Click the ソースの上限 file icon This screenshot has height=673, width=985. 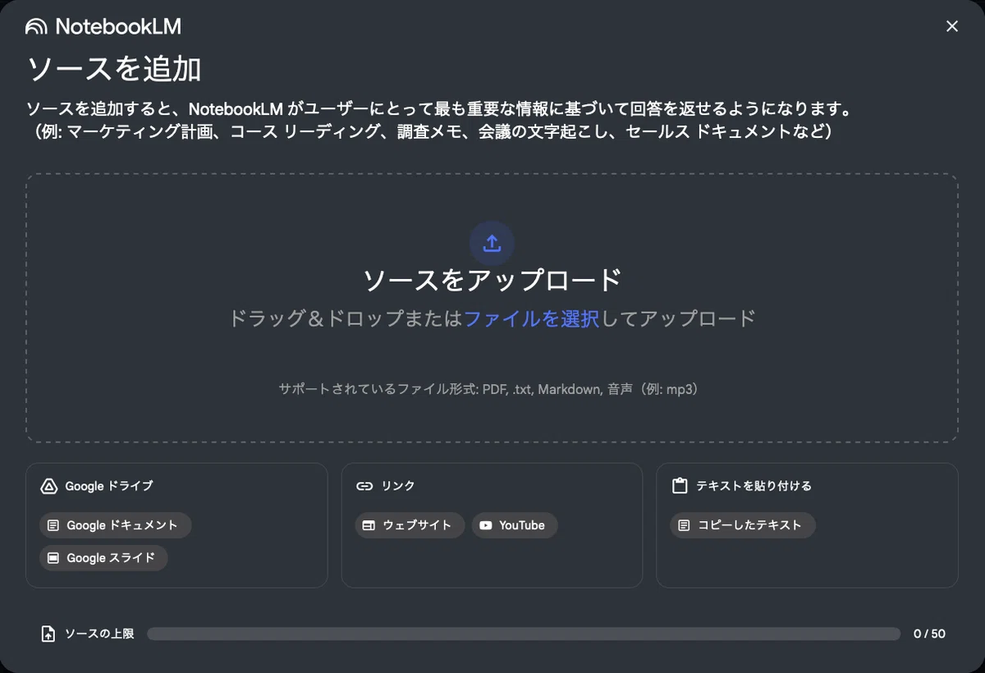point(48,634)
